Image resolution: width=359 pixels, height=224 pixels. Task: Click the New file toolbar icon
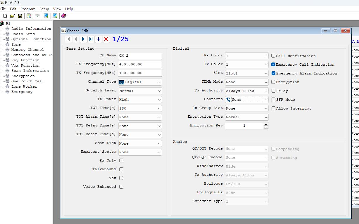(5, 16)
